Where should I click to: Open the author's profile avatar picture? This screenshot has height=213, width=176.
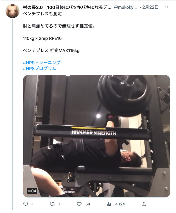13,11
